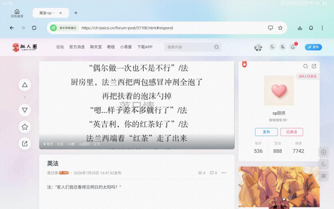Go to 社区 breadcrumb link
Screen dimensions: 334x209
(x=60, y=144)
